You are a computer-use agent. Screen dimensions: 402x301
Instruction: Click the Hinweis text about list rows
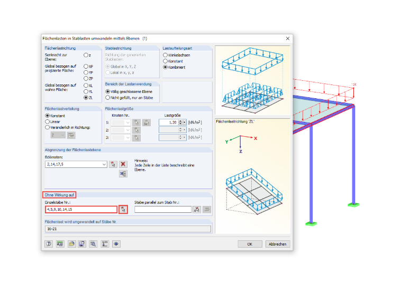[165, 165]
